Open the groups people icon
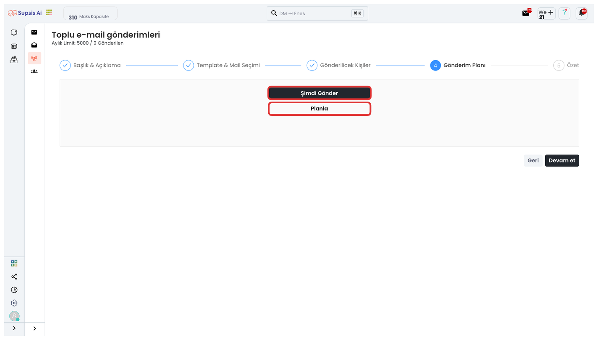Image resolution: width=598 pixels, height=340 pixels. coord(34,71)
